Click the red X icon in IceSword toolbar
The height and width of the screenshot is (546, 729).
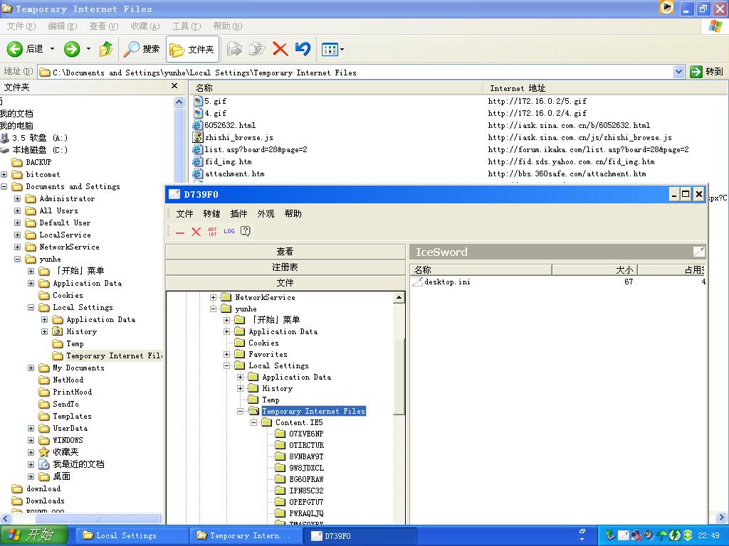click(x=196, y=232)
